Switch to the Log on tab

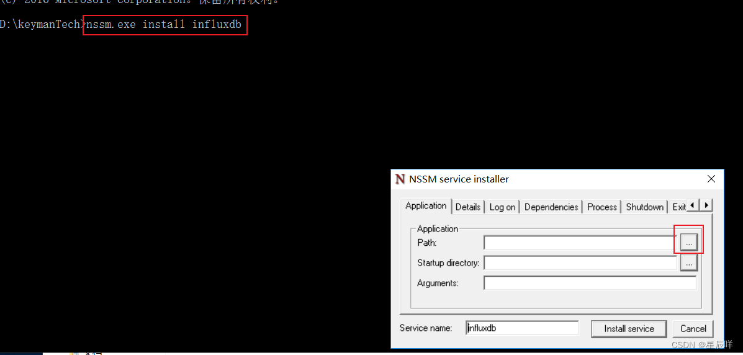(502, 207)
